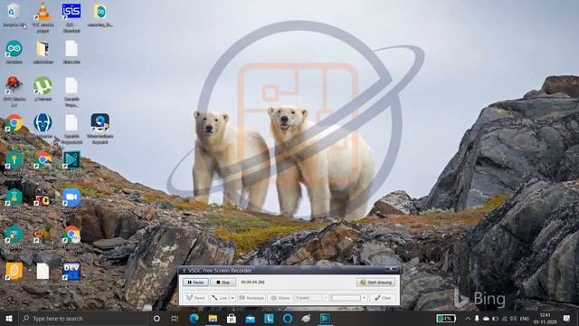Select the Rectangle drawing tool
Viewport: 579px width, 326px height.
(252, 298)
